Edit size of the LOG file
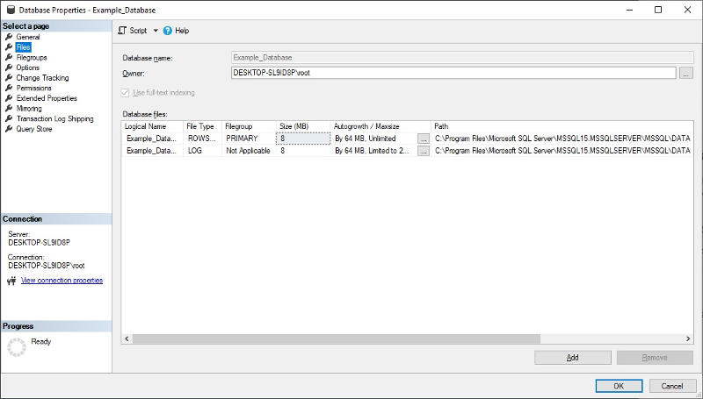Image resolution: width=703 pixels, height=399 pixels. point(303,151)
